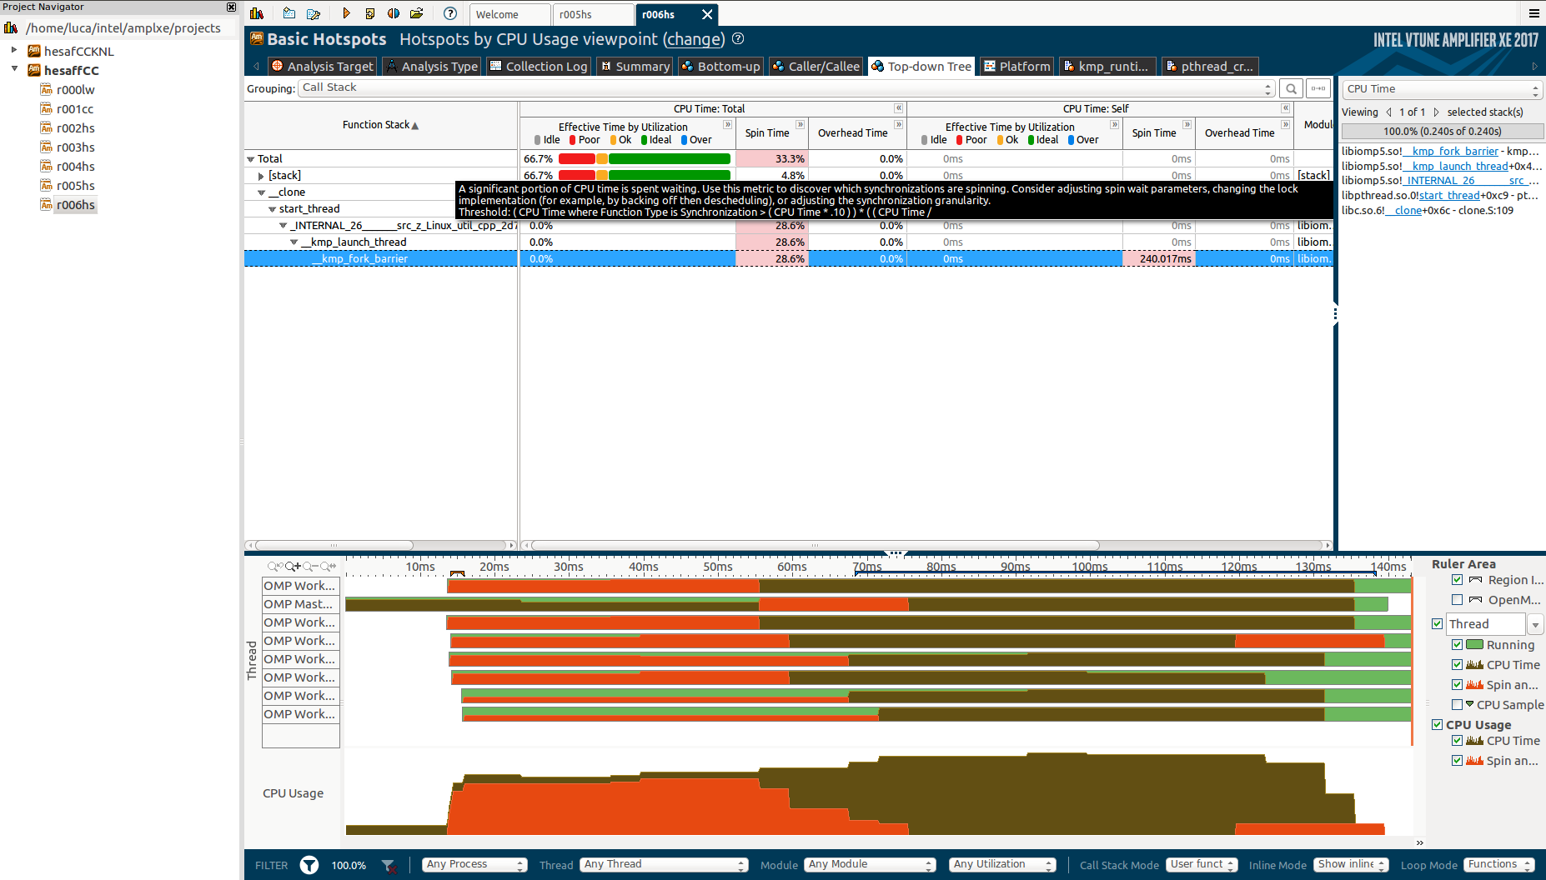The width and height of the screenshot is (1546, 880).
Task: Reset timeline zoom to full range
Action: 329,566
